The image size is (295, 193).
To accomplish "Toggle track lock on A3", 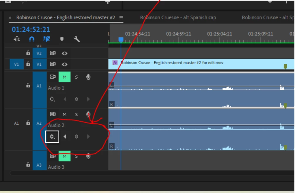I will pyautogui.click(x=28, y=165).
